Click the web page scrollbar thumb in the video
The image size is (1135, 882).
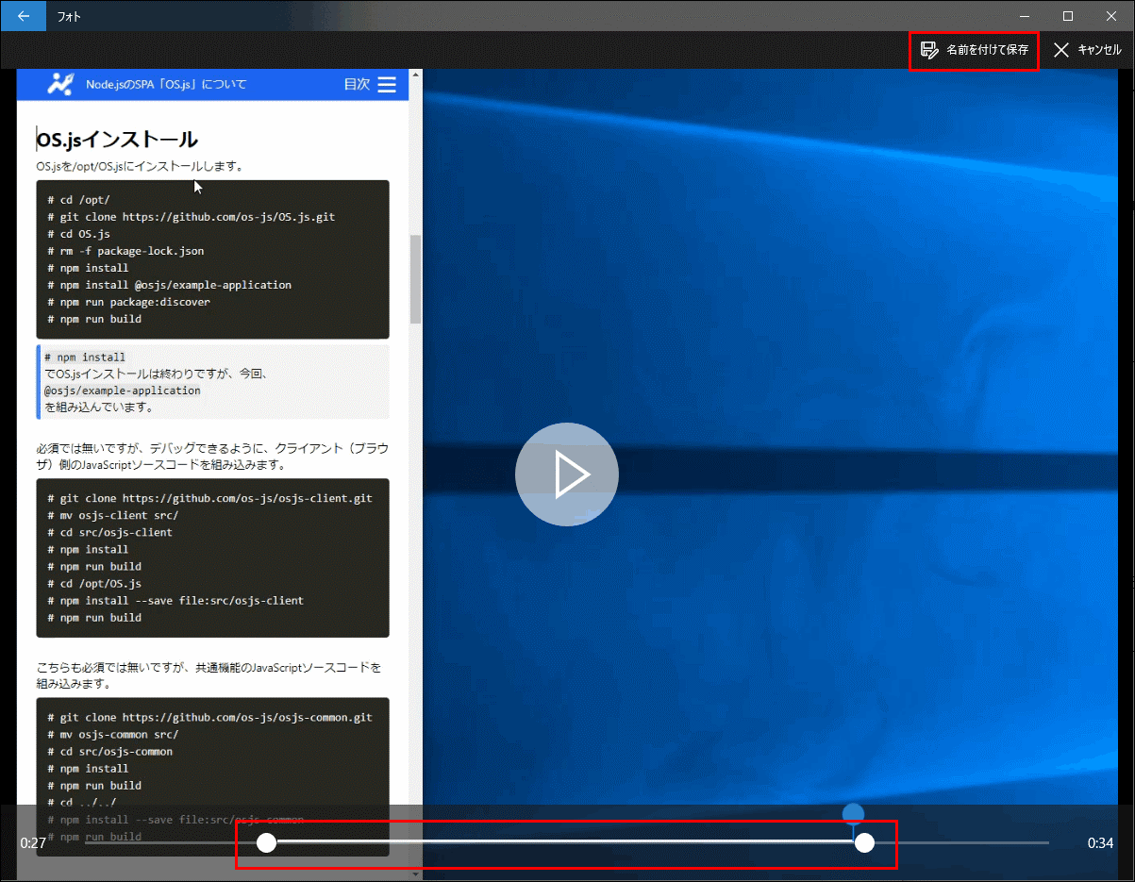pos(415,279)
